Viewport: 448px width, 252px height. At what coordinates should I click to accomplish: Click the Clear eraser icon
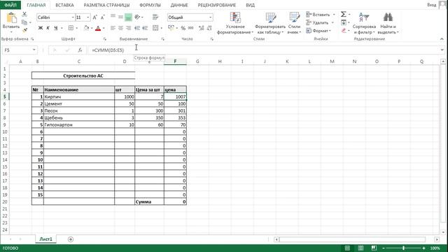point(344,30)
